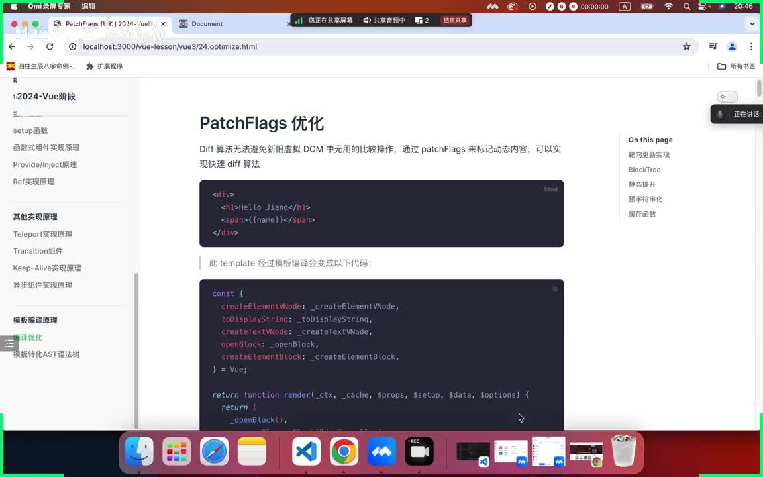Go forward in browser history
This screenshot has height=477, width=763.
click(30, 47)
